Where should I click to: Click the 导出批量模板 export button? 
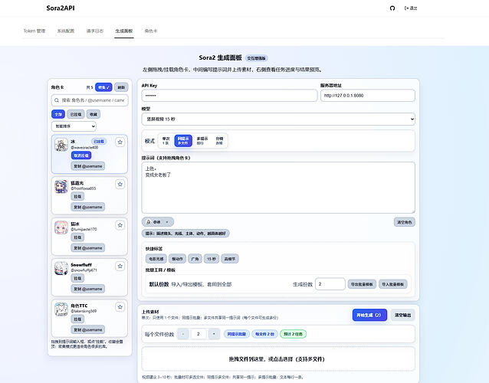click(362, 284)
